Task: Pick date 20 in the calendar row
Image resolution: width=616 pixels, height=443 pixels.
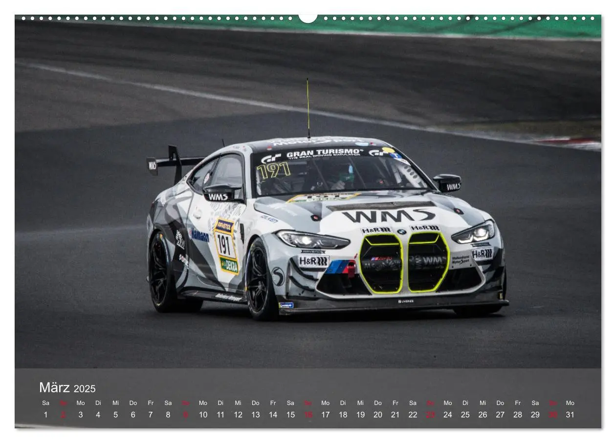Action: 378,415
